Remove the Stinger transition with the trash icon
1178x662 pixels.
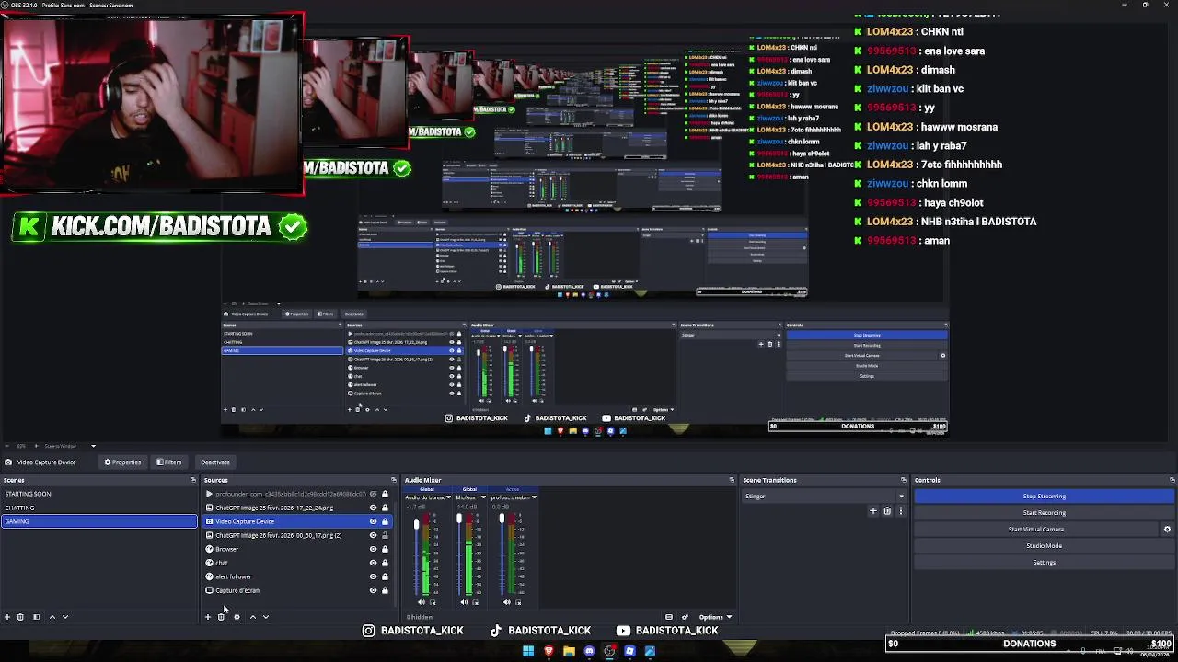(x=887, y=511)
